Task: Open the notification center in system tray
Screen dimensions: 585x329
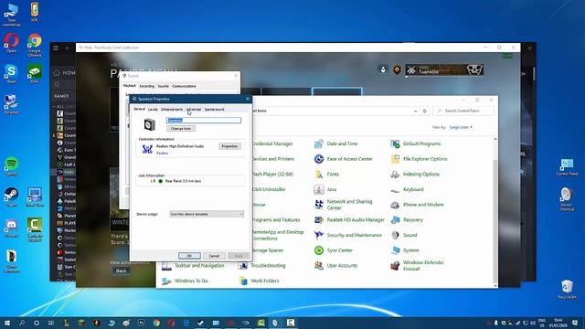Action: (x=575, y=323)
